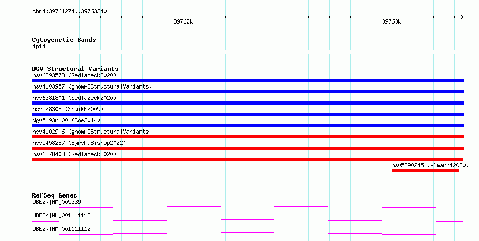The image size is (479, 241).
Task: Open the nsv5890245 (Almarri2020) label
Action: [430, 165]
